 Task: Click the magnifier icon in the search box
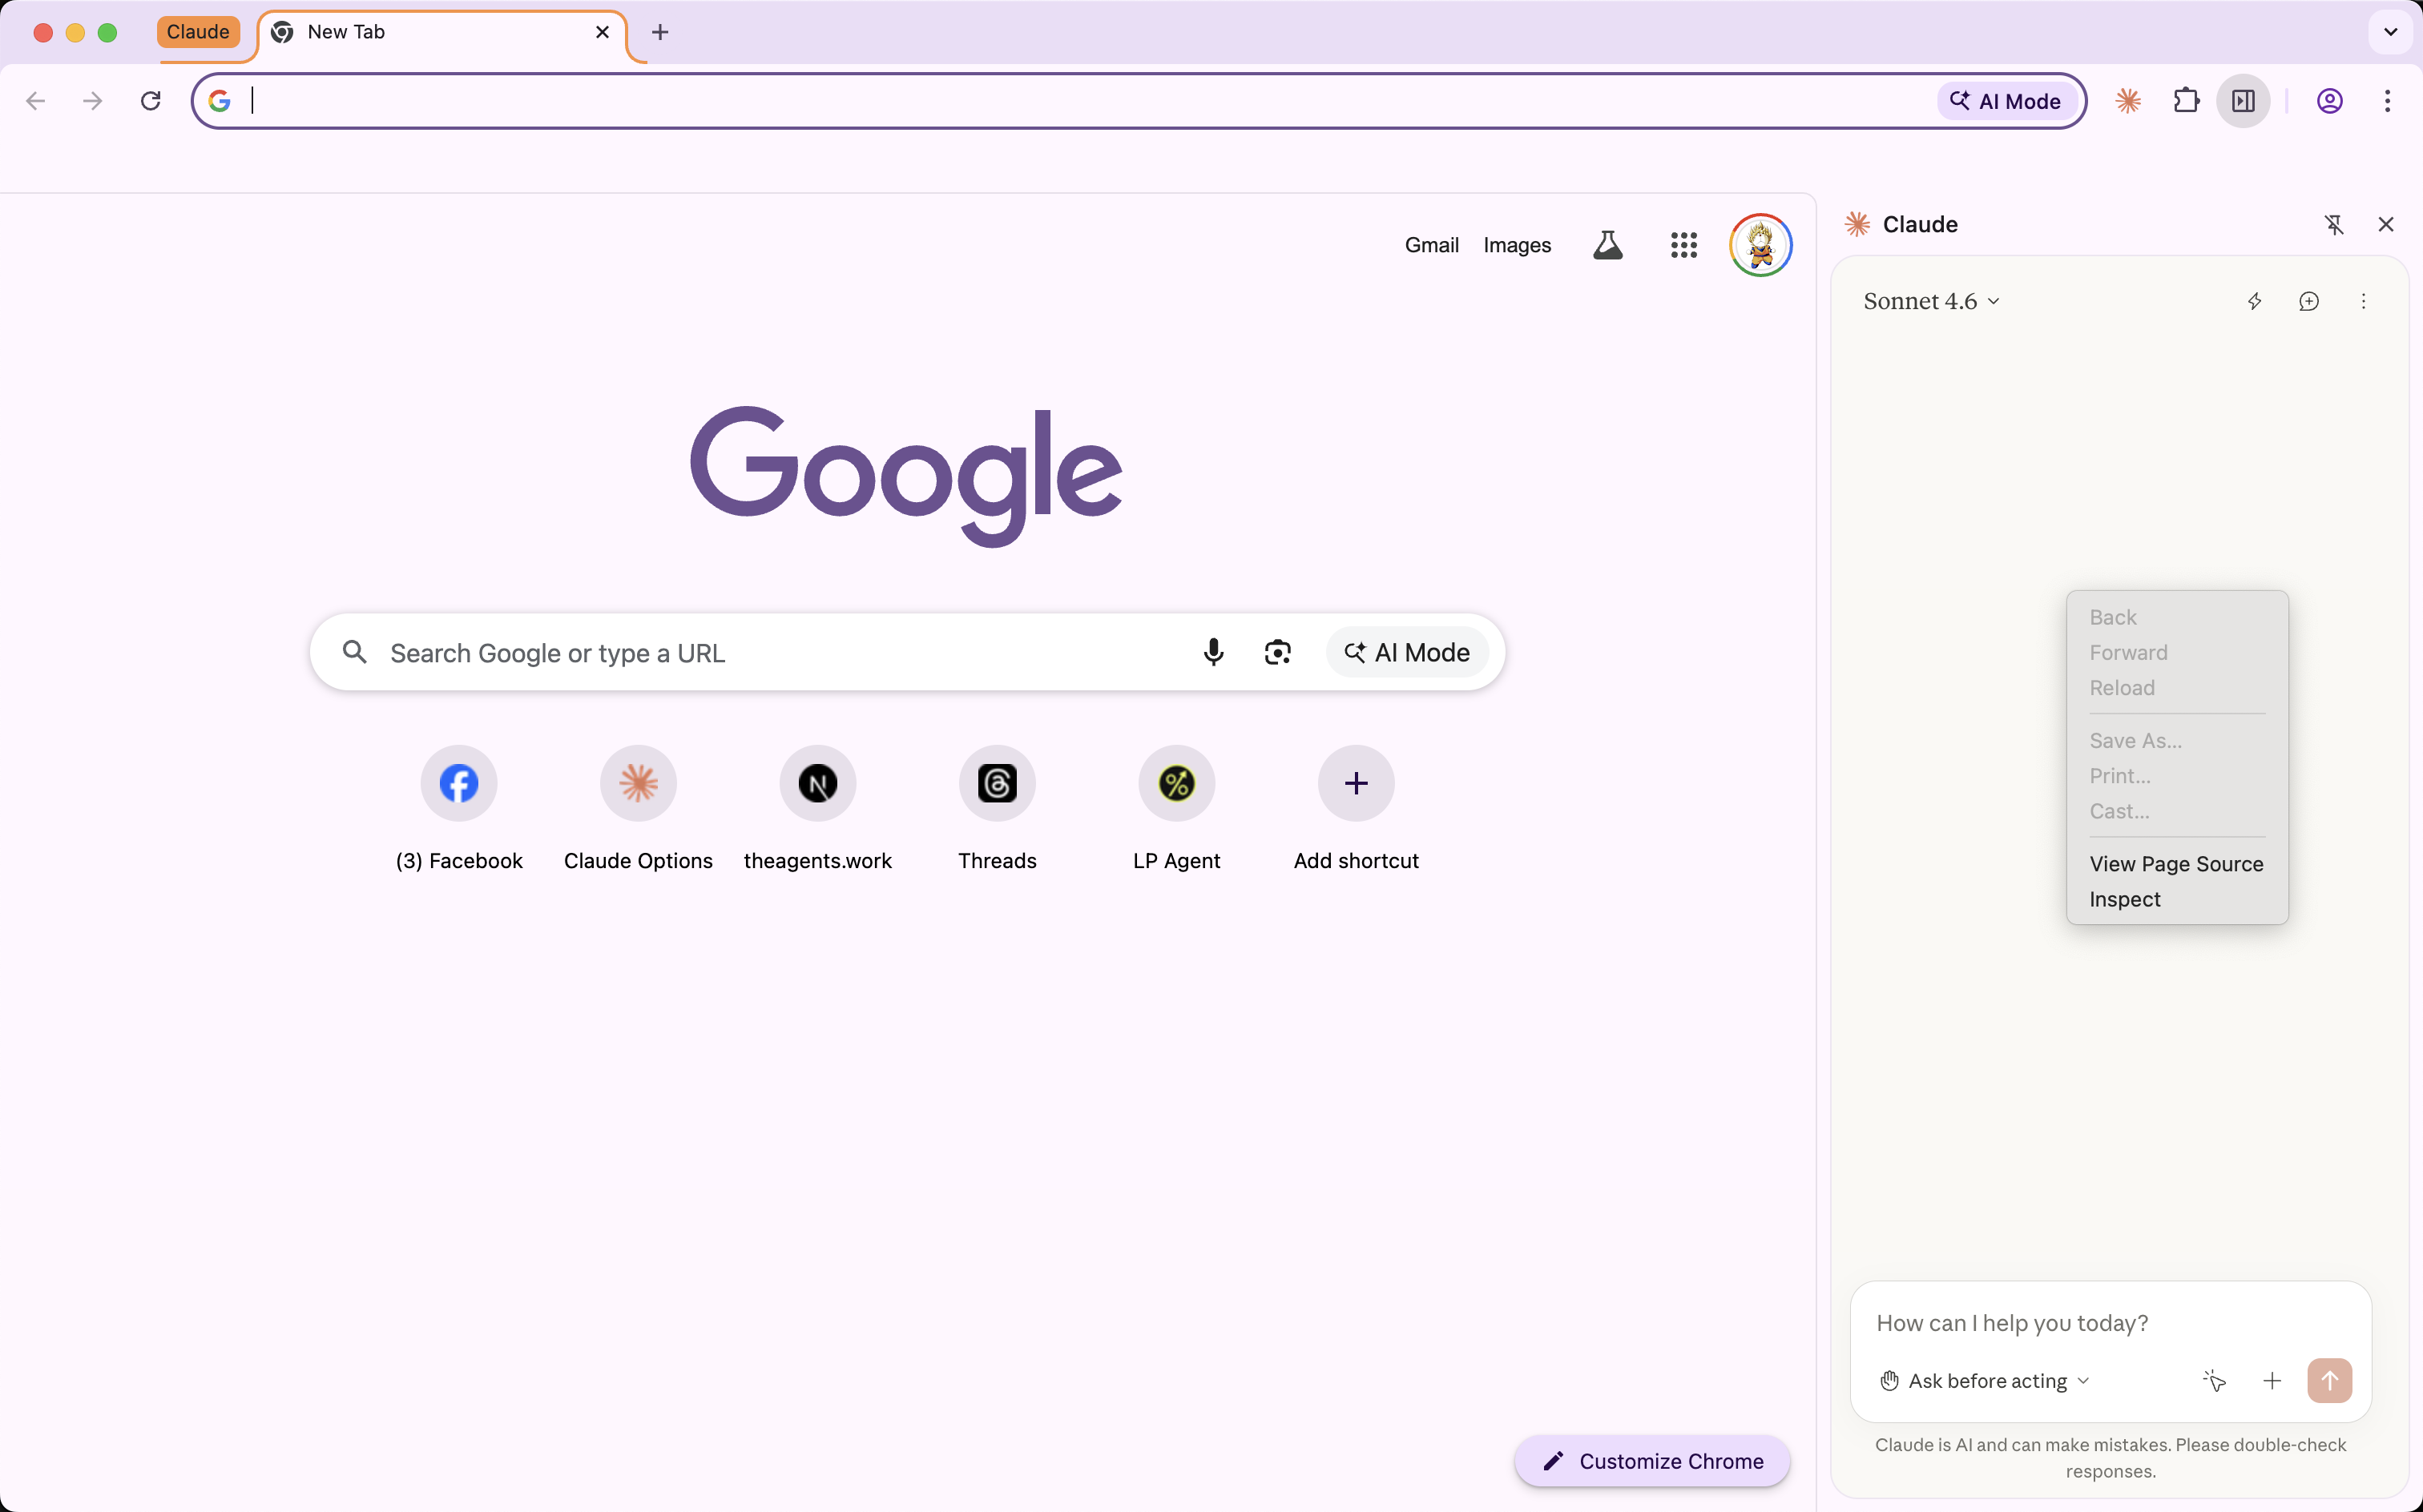coord(355,653)
